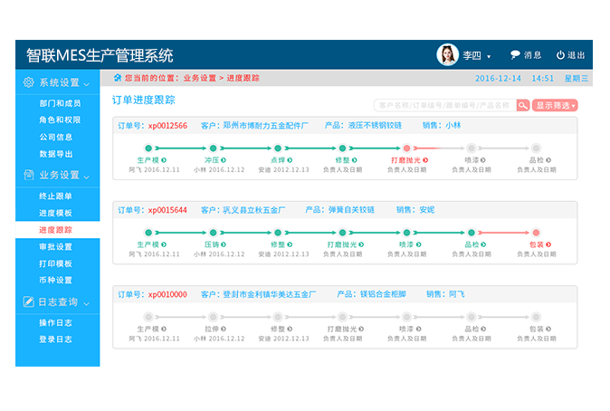
Task: Open 部门和成员 in the sidebar
Action: [59, 103]
